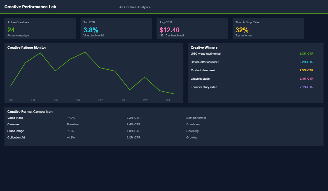This screenshot has width=328, height=191.
Task: Click the Ad Creative Analytics header label
Action: coord(135,7)
